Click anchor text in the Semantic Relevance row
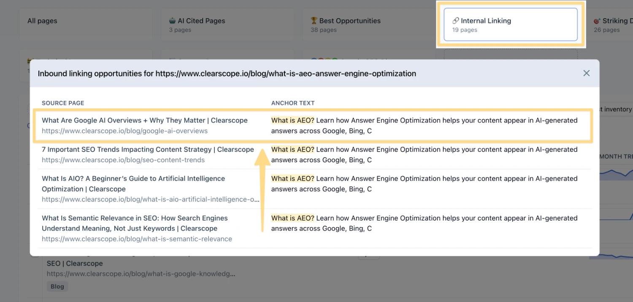 click(x=424, y=223)
